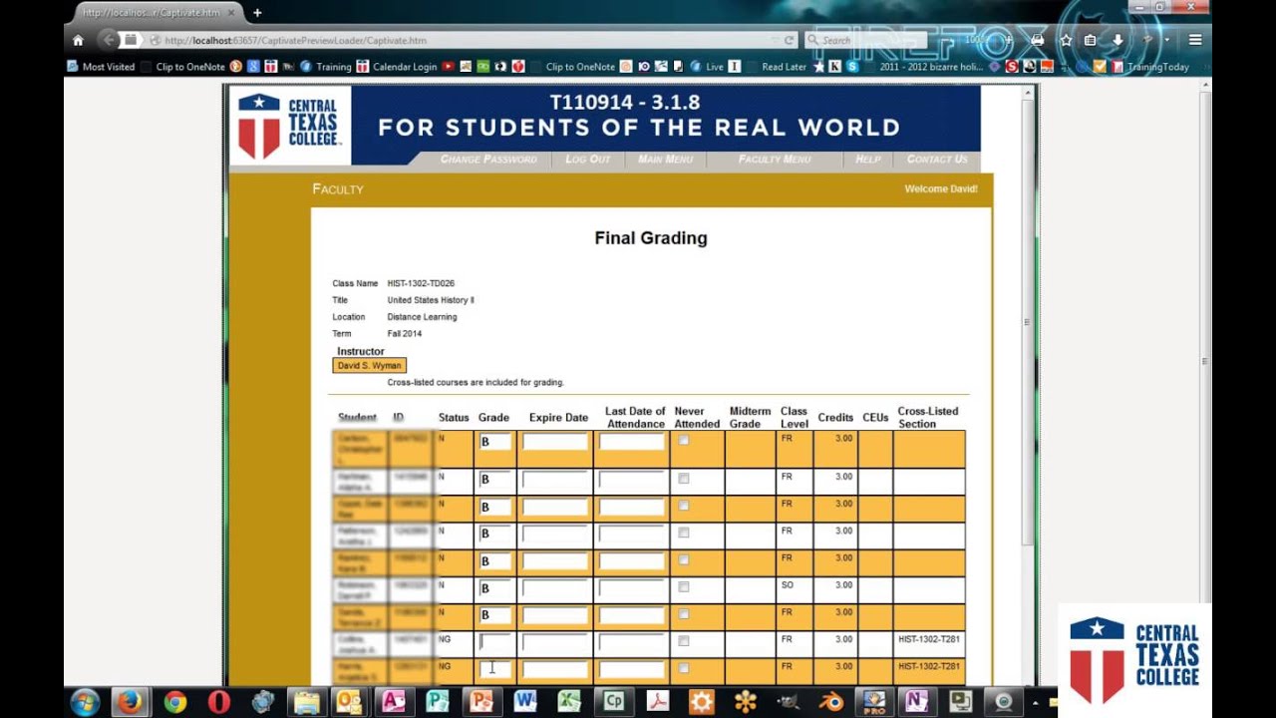Bookmark this page with the star icon
Viewport: 1276px width, 718px height.
click(1066, 40)
